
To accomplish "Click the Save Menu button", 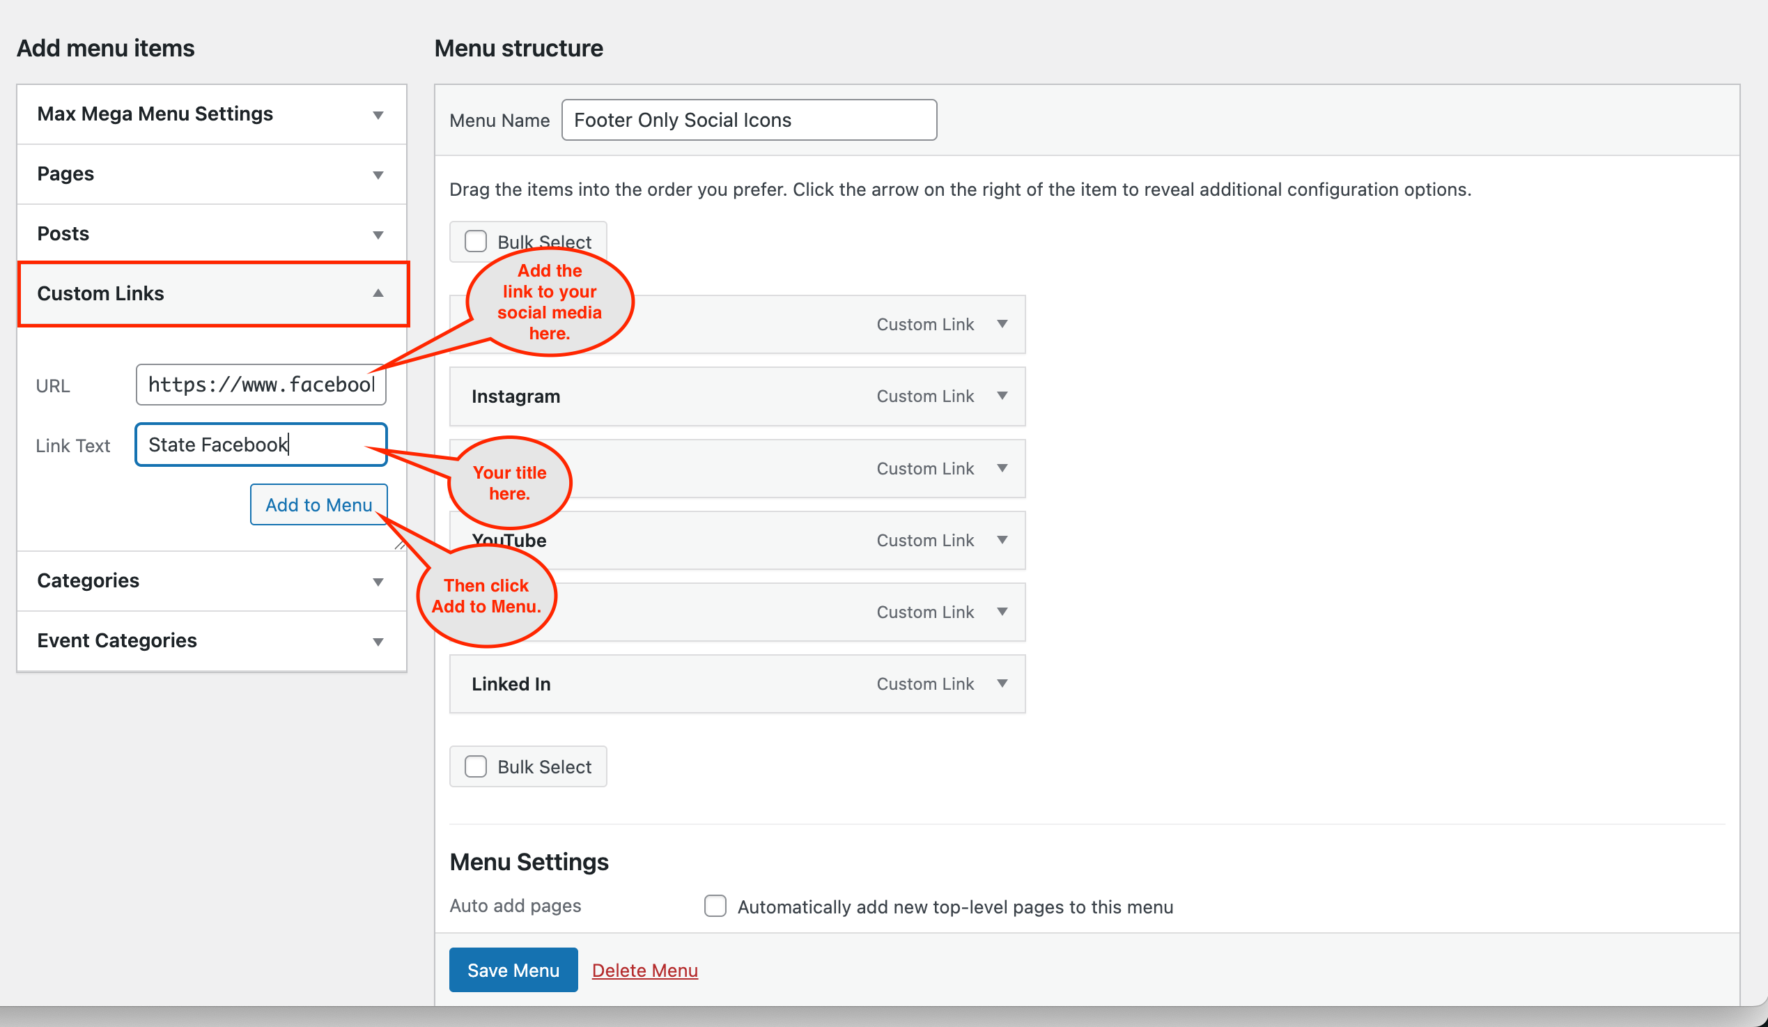I will [513, 970].
